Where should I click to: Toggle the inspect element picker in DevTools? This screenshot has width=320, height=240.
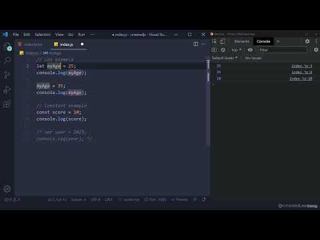point(215,41)
